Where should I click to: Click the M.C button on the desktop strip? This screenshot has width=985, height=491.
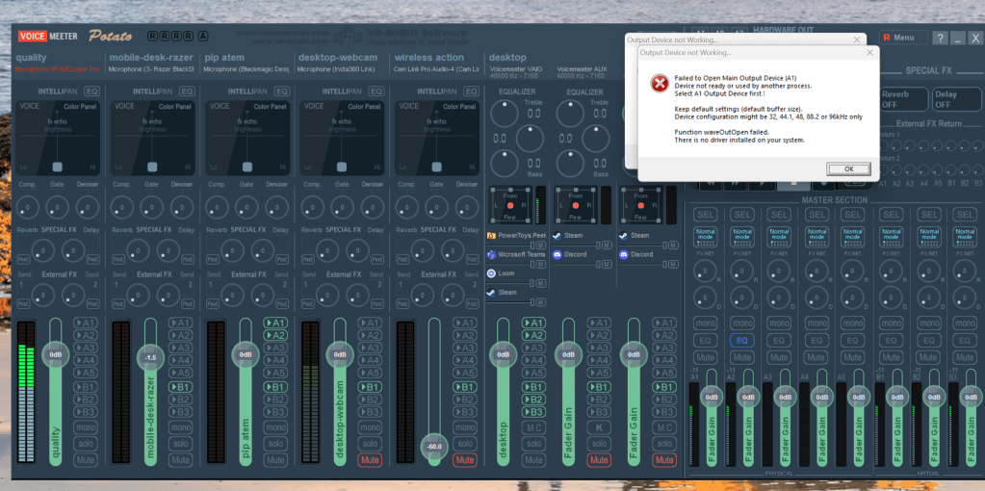point(533,427)
